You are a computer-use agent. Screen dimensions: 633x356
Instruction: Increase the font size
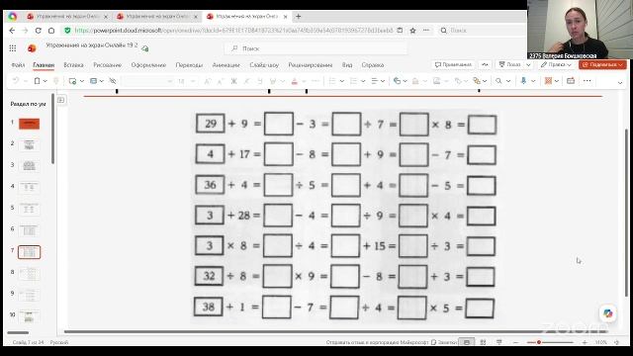208,81
